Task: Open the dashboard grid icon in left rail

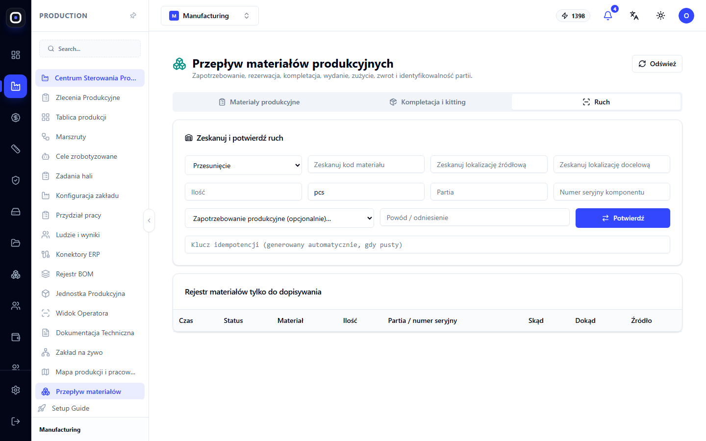Action: coord(16,55)
